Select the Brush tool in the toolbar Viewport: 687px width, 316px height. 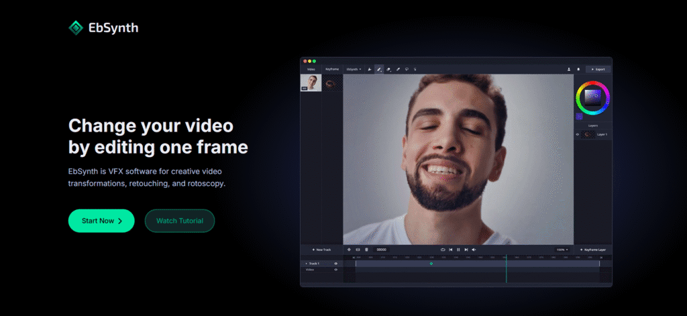378,69
